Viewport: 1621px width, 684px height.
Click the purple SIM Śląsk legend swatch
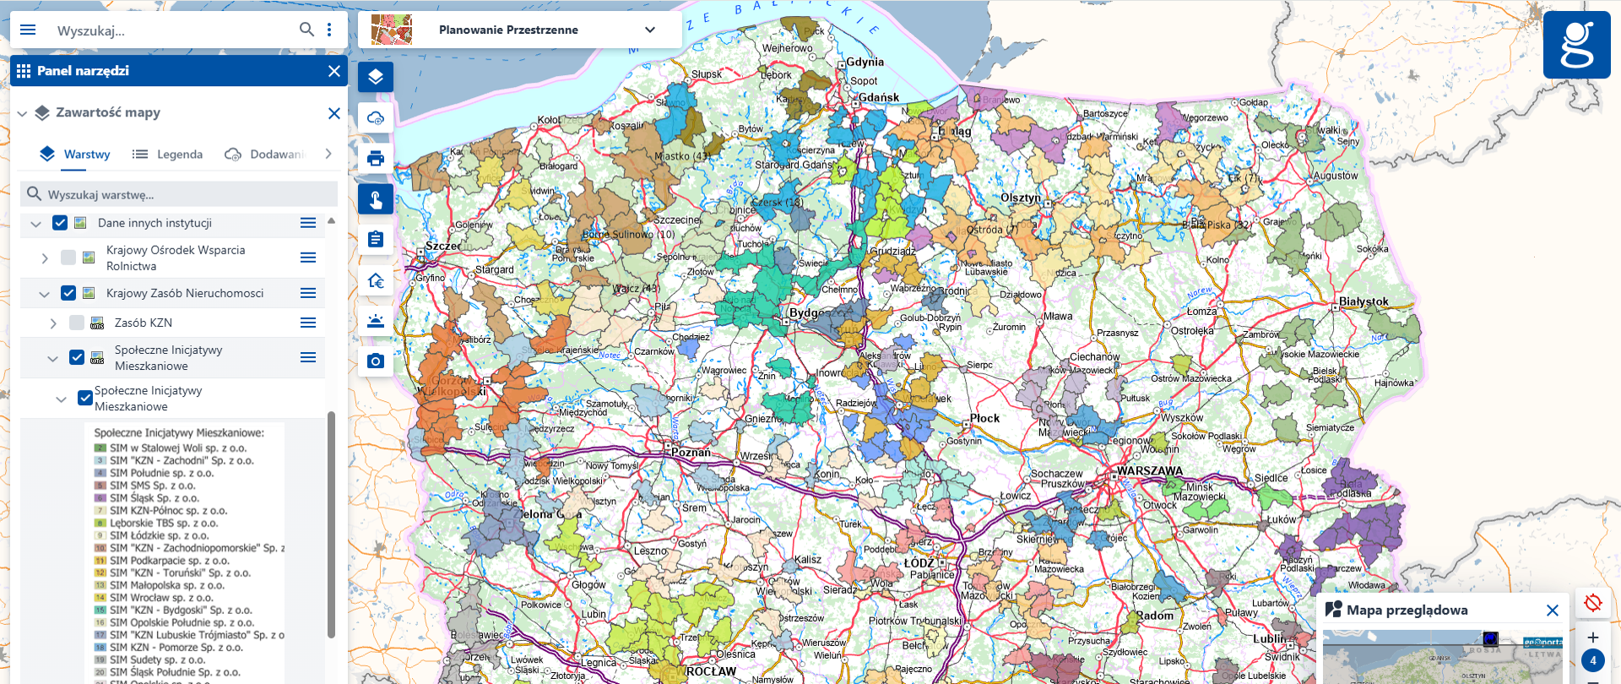100,498
